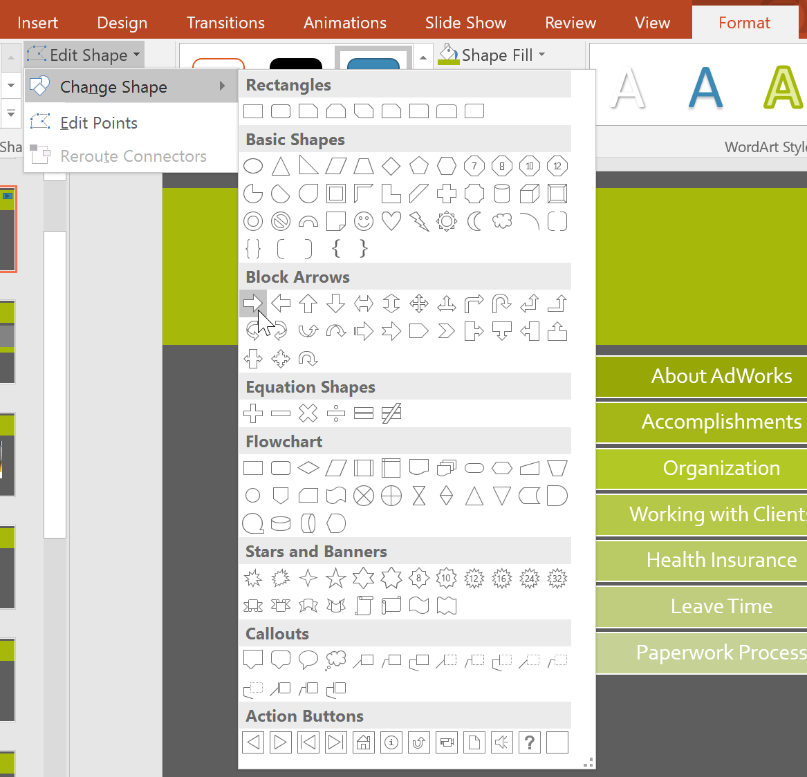Apply the blue WordArt style A
This screenshot has width=807, height=777.
tap(705, 88)
